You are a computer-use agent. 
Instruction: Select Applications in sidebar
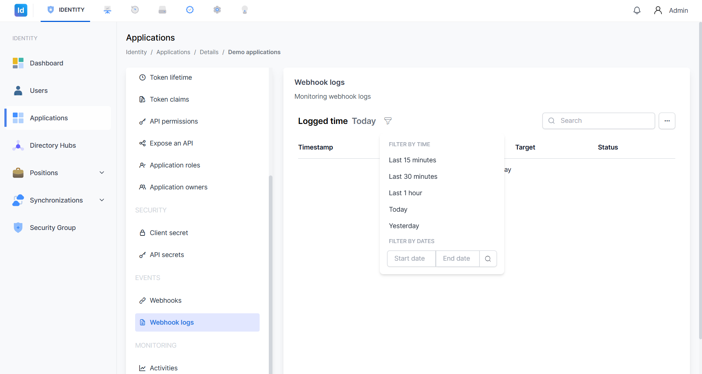[x=58, y=118]
